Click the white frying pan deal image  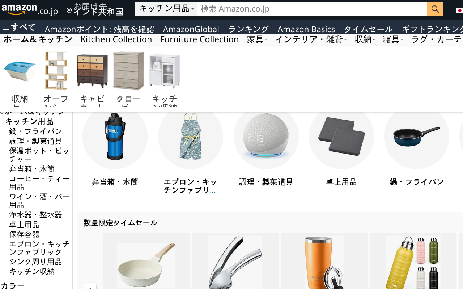pos(146,264)
